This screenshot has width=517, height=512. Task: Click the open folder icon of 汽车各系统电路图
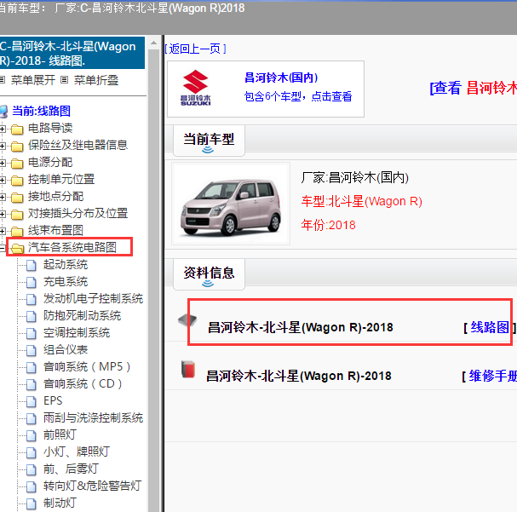tap(17, 248)
